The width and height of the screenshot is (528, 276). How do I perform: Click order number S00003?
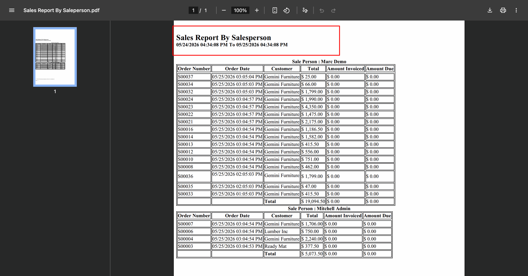186,246
